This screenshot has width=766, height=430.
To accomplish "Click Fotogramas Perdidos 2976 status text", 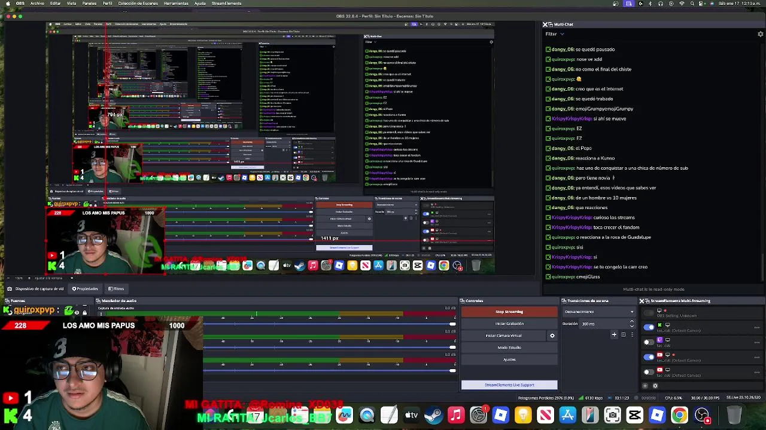I will point(546,398).
